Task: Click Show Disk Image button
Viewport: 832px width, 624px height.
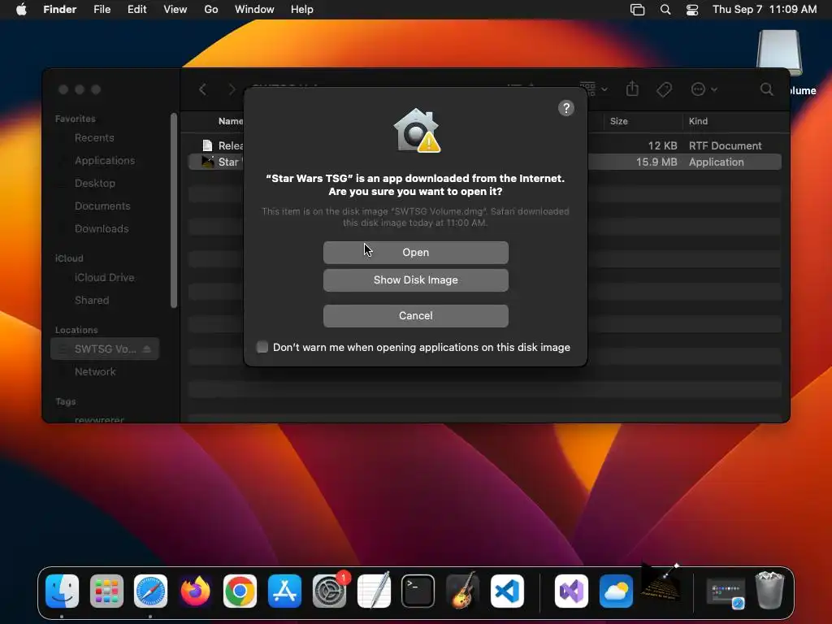Action: (415, 280)
